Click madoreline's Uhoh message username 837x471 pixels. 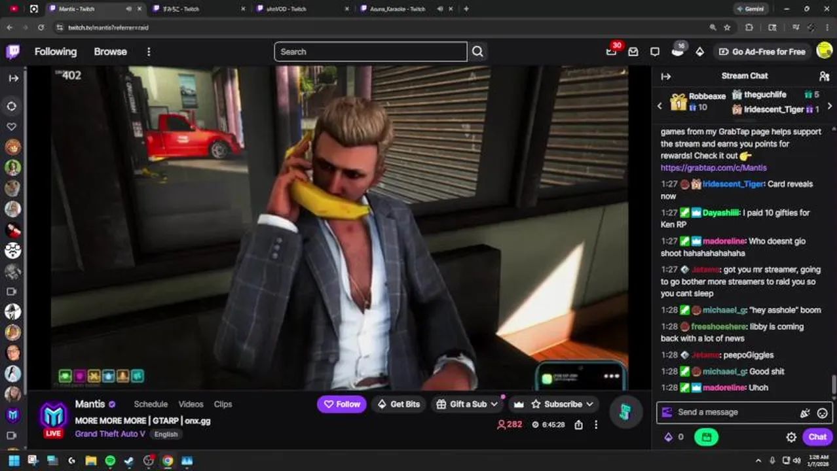724,388
